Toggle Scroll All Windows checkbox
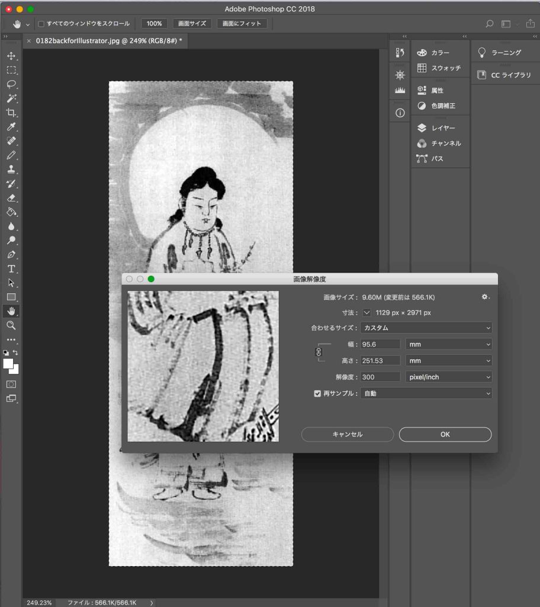The height and width of the screenshot is (607, 540). pyautogui.click(x=41, y=24)
